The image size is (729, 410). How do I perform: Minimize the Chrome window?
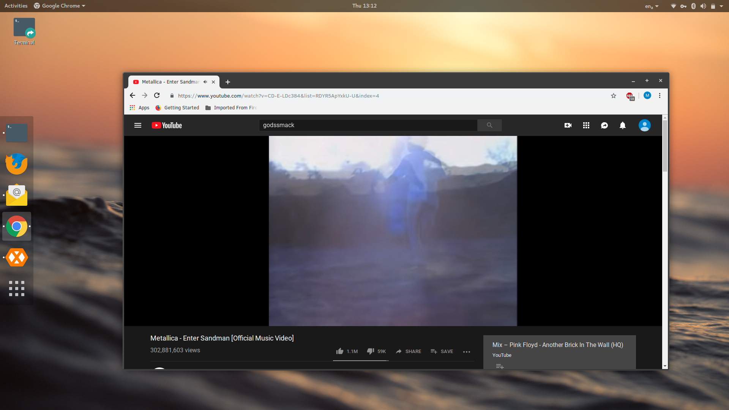click(633, 81)
